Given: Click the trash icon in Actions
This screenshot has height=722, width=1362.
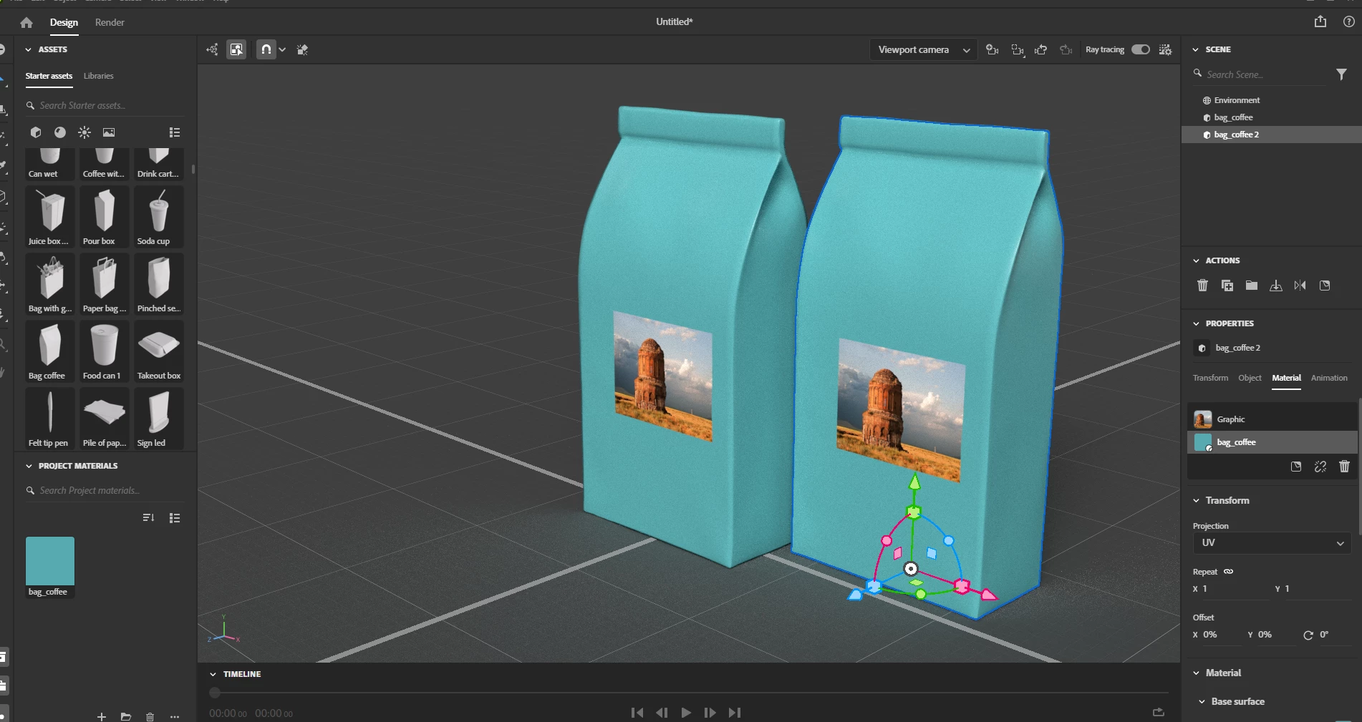Looking at the screenshot, I should coord(1203,286).
